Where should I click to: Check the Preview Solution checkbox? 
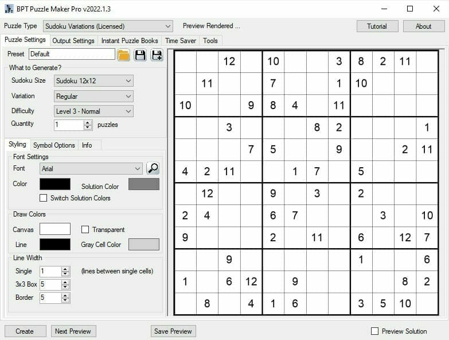click(x=374, y=331)
